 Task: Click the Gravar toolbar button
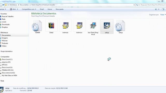coord(50,9)
